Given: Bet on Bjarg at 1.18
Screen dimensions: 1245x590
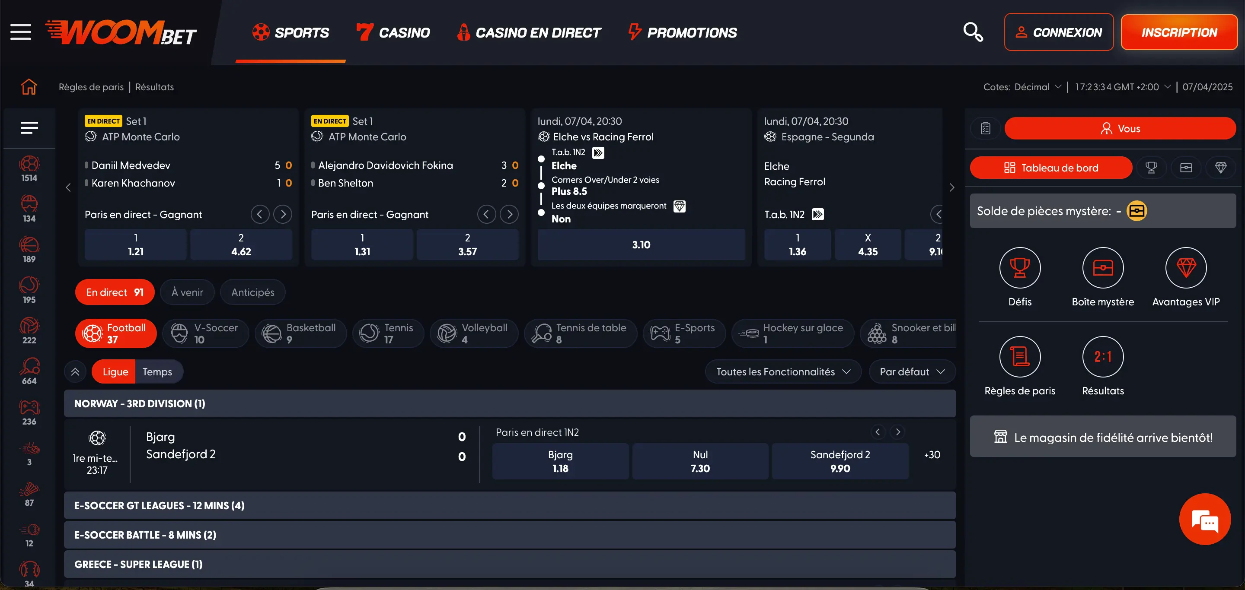Looking at the screenshot, I should (560, 461).
